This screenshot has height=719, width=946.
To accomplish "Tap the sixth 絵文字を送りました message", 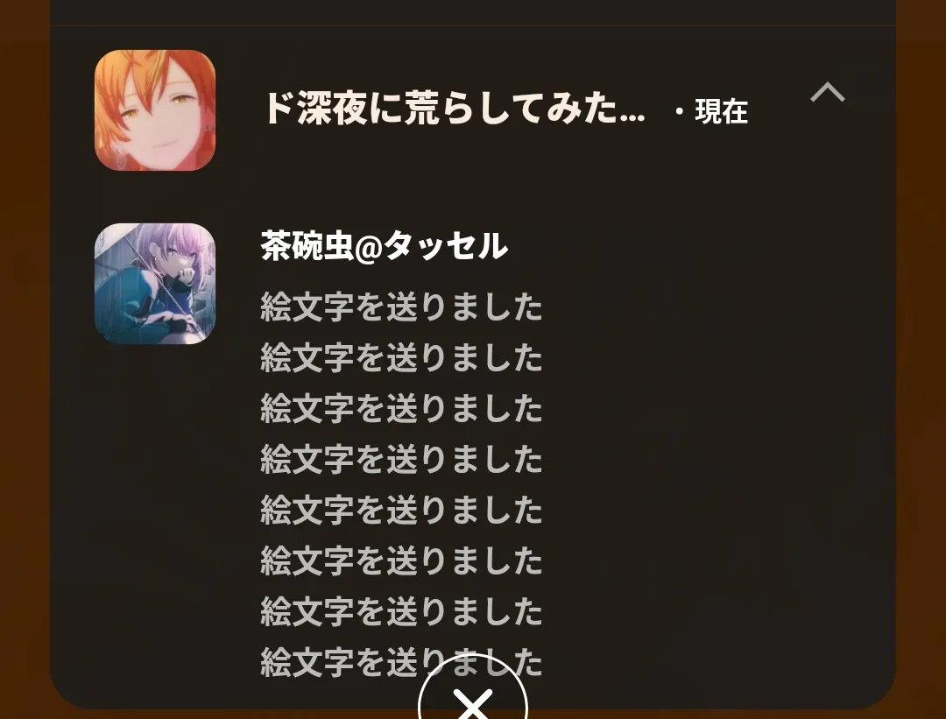I will point(401,560).
